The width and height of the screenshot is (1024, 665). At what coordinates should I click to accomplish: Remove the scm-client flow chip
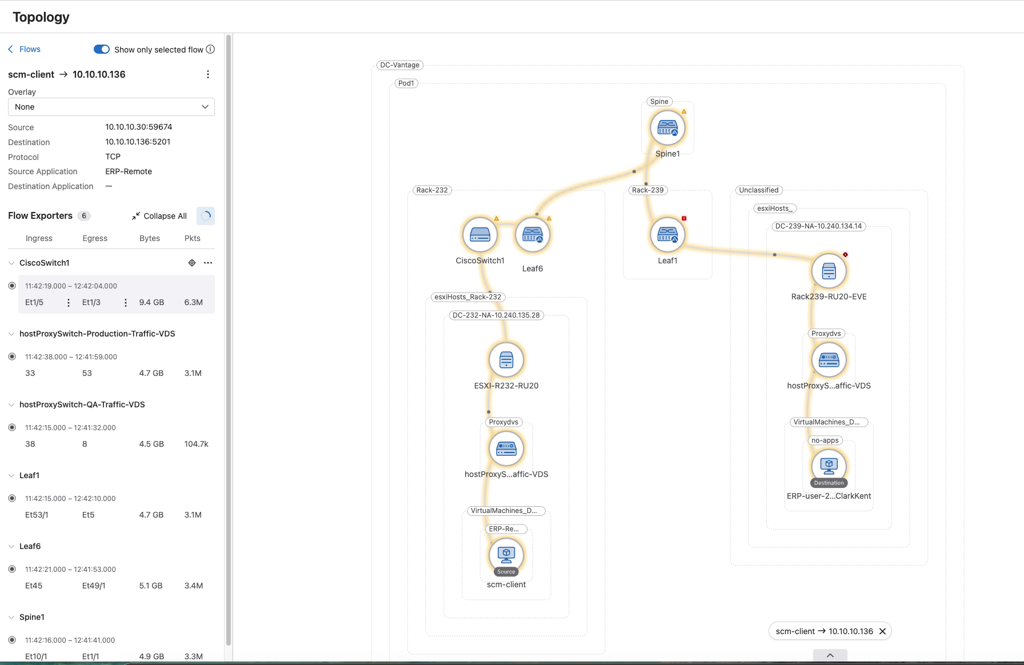point(882,631)
